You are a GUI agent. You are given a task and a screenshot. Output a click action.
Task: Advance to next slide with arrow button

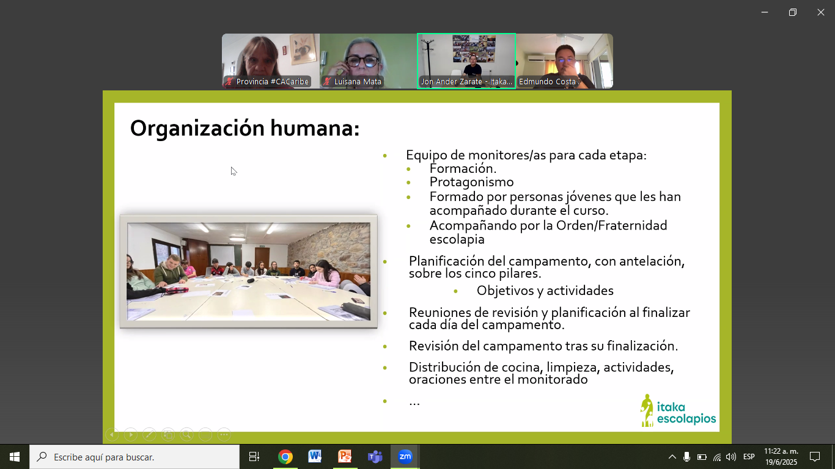[131, 434]
